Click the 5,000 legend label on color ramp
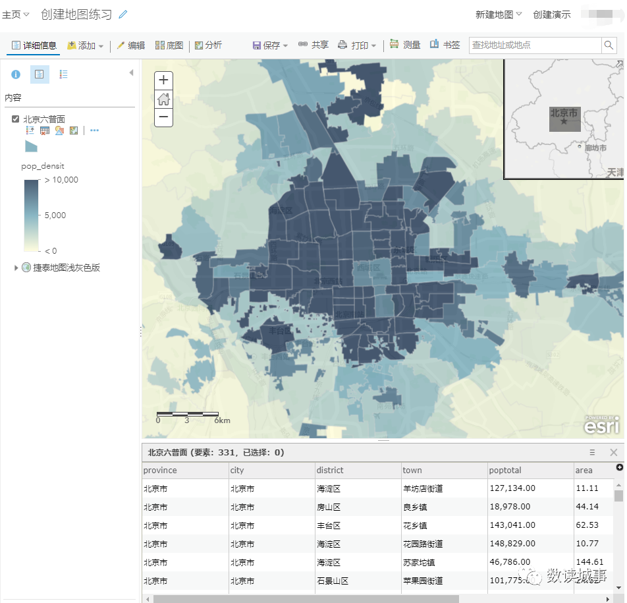Image resolution: width=627 pixels, height=603 pixels. point(55,215)
